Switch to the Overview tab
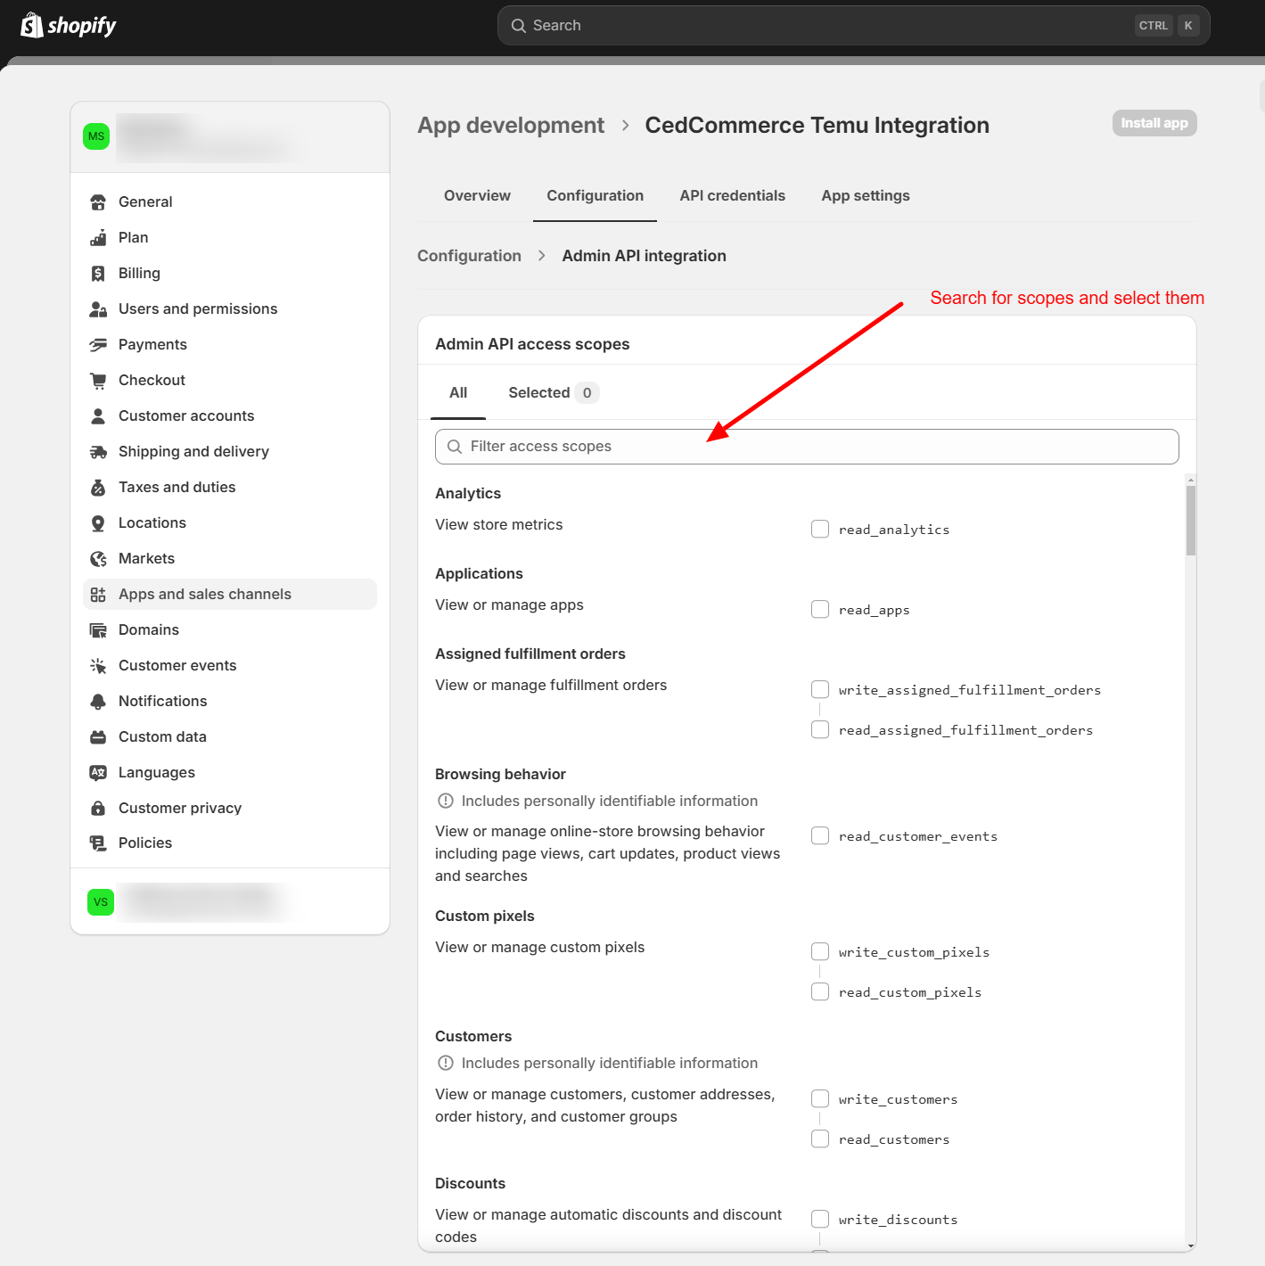The height and width of the screenshot is (1266, 1265). 477,196
